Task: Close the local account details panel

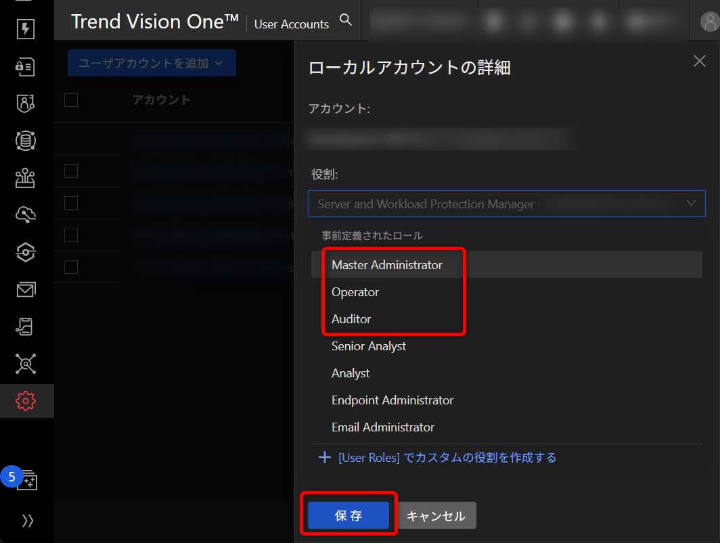Action: pyautogui.click(x=699, y=61)
